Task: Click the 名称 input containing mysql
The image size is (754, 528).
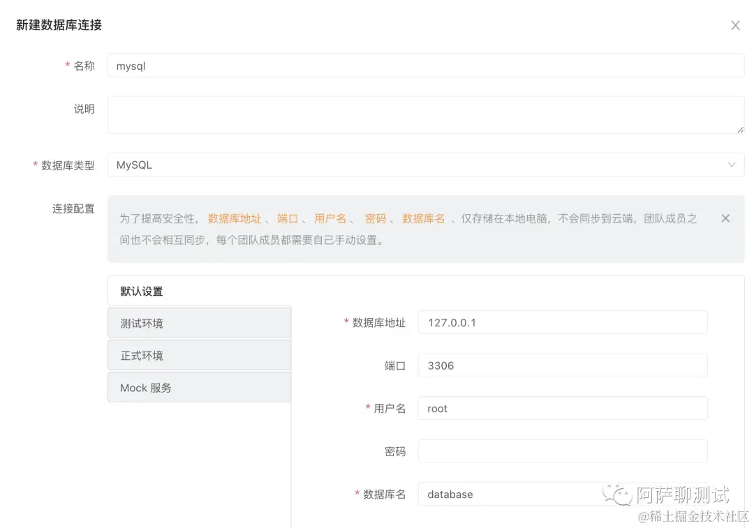Action: (x=425, y=65)
